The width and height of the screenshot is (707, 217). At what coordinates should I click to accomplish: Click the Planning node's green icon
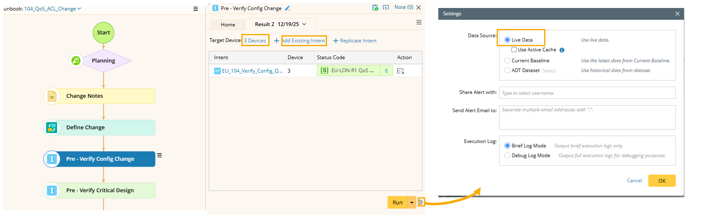[x=76, y=60]
